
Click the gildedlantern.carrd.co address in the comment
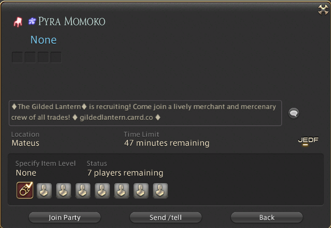pyautogui.click(x=116, y=117)
